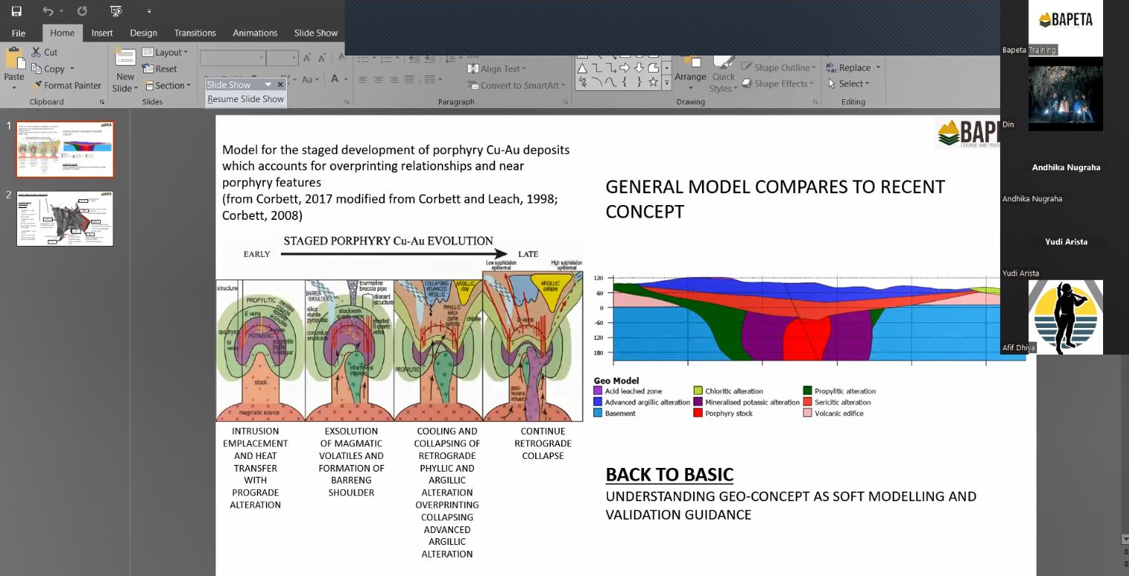Click the Replace button
Screen dimensions: 1129x576
853,67
